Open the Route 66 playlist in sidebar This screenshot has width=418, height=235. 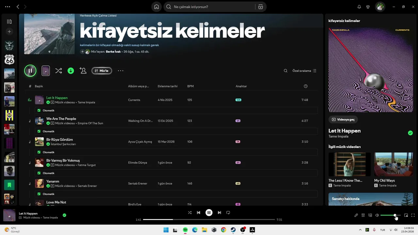(9, 59)
